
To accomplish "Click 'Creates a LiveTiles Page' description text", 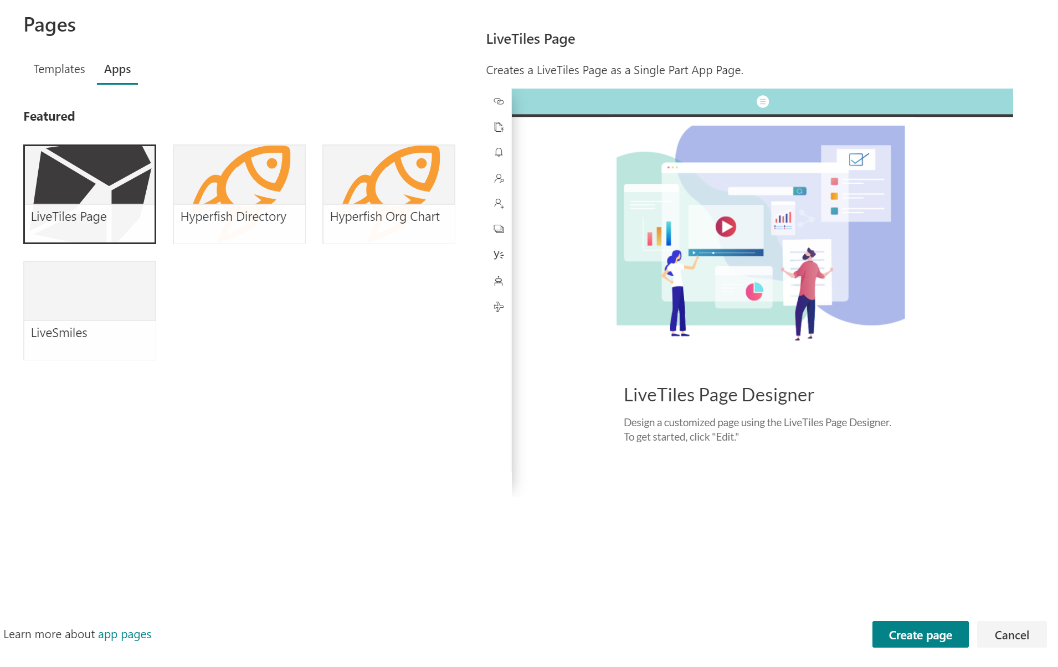I will [x=614, y=70].
